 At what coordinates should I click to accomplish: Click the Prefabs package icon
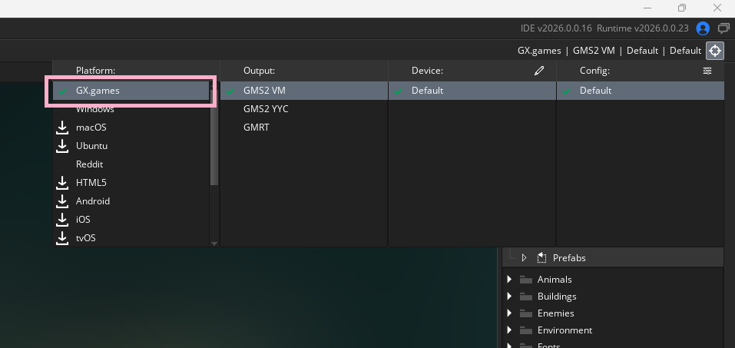coord(542,257)
